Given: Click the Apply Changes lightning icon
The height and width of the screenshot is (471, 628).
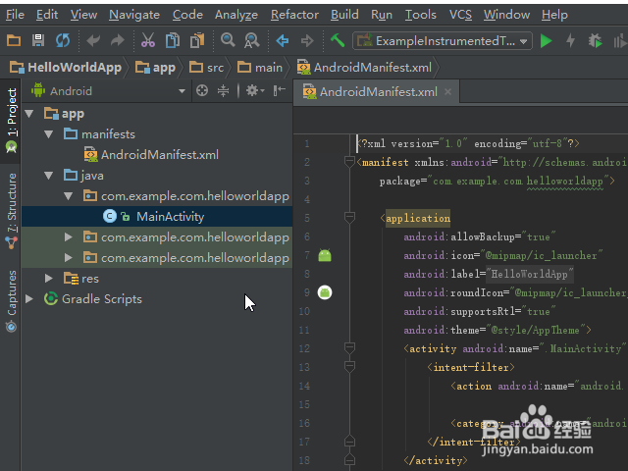Looking at the screenshot, I should point(571,41).
